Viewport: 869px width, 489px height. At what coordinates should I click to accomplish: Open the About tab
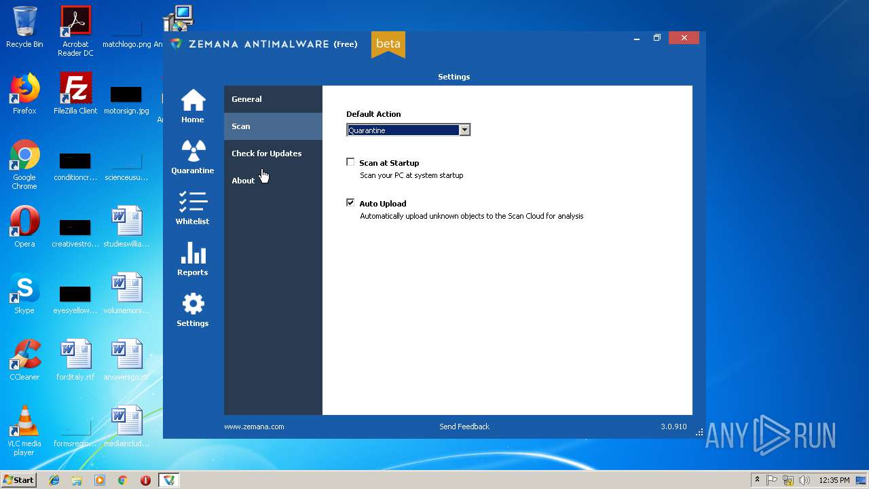coord(273,181)
